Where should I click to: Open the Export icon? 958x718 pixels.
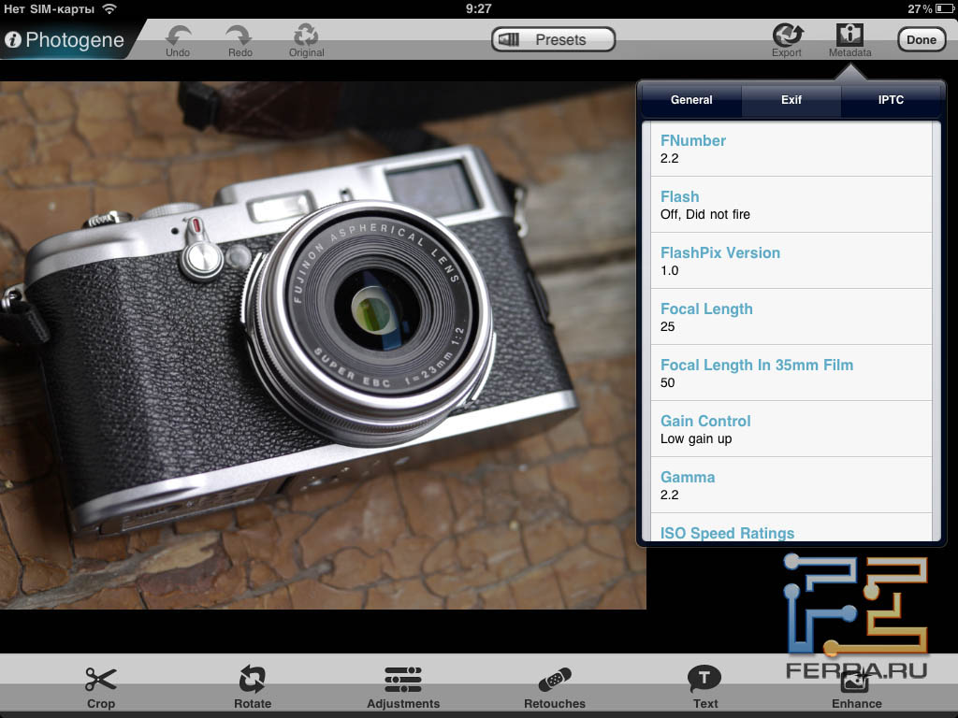coord(787,36)
